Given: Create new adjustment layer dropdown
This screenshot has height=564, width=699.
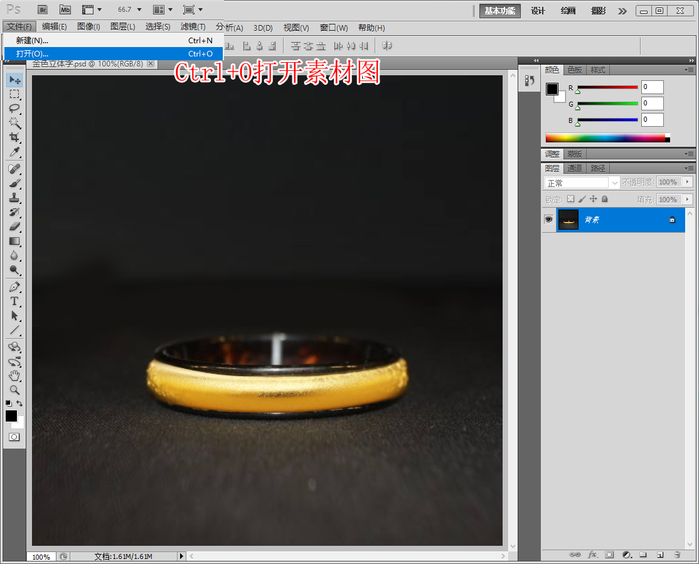Looking at the screenshot, I should (627, 555).
